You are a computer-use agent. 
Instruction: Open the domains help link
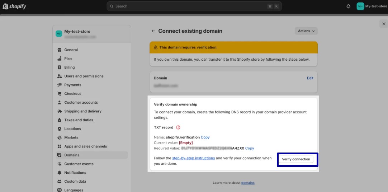tap(248, 183)
